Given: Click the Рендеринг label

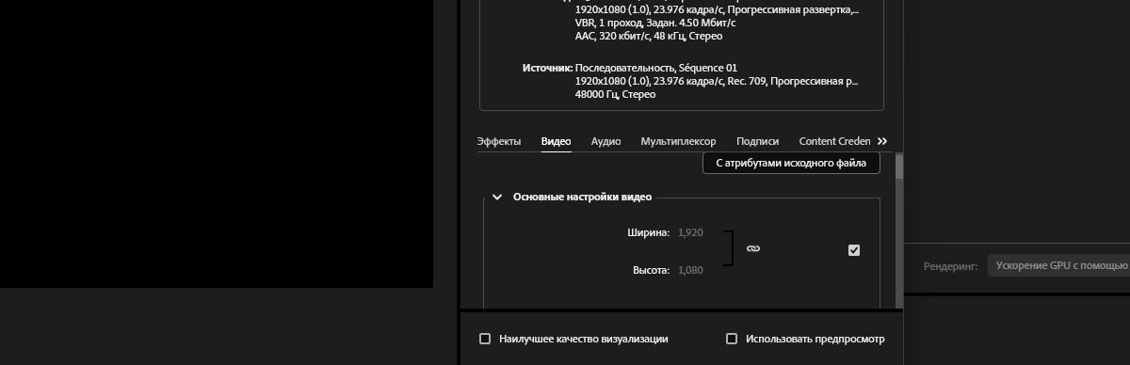Looking at the screenshot, I should pyautogui.click(x=950, y=266).
